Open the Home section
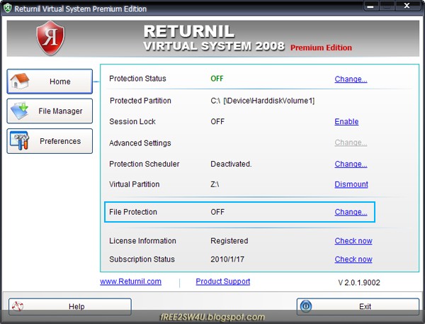 (x=50, y=82)
